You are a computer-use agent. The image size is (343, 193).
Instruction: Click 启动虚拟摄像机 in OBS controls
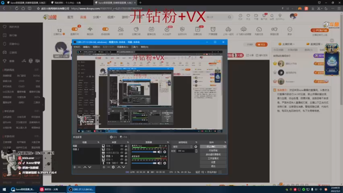[x=213, y=154]
